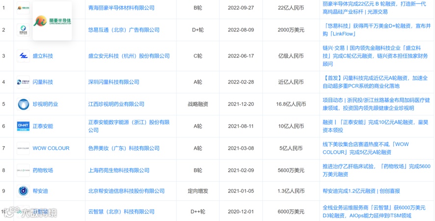Viewport: 435px width, 221px height.
Task: Open 色界美妆（广东）科技有限公司 company link
Action: 124,148
